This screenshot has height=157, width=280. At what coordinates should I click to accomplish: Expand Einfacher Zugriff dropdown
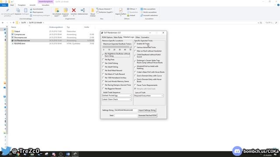112,12
